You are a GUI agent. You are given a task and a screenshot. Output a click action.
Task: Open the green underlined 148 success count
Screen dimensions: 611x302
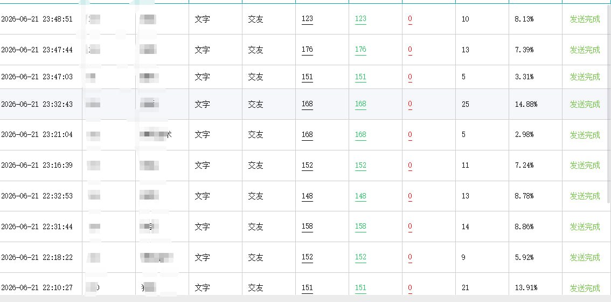coord(360,196)
